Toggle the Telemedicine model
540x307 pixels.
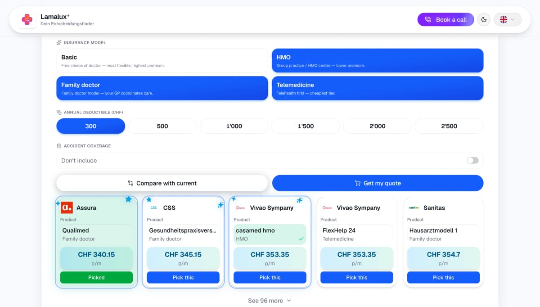click(378, 88)
